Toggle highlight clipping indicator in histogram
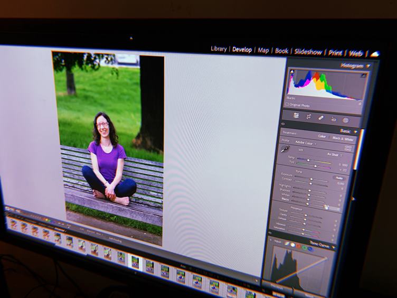Viewport: 397px width, 298px height. 364,75
